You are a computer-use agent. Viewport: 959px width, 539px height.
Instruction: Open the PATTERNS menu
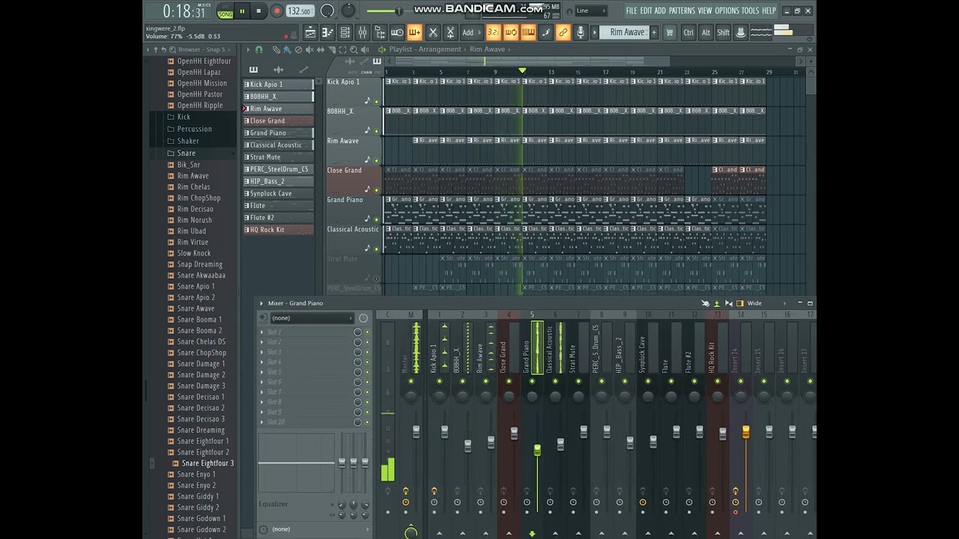[x=682, y=10]
